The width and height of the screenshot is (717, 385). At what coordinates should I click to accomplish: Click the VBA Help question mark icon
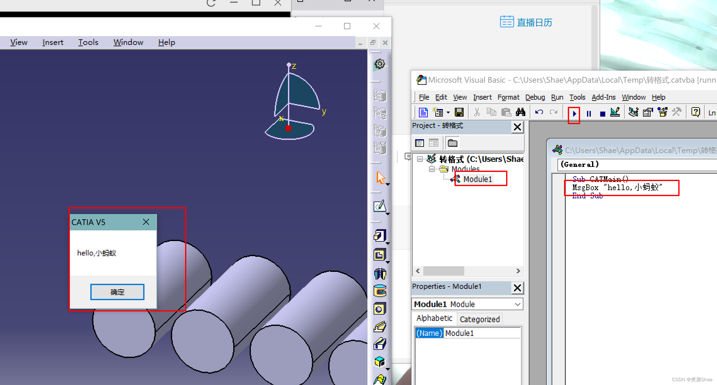pos(696,112)
